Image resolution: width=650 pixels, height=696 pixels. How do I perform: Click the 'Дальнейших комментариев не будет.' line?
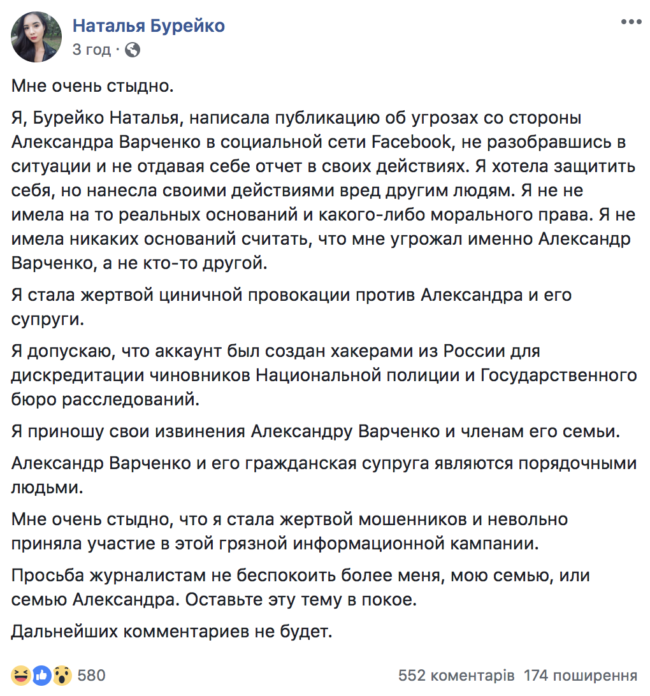point(171,631)
